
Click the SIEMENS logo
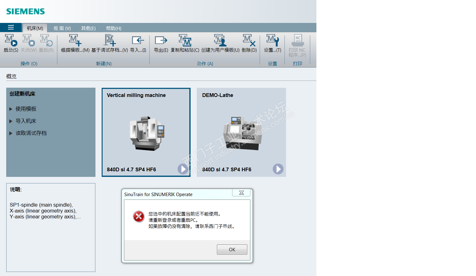click(x=25, y=11)
